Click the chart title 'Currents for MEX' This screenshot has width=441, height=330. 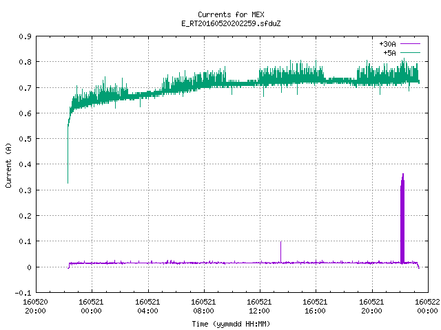(x=231, y=14)
